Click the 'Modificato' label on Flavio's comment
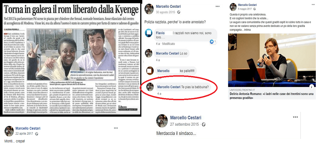 [x=168, y=43]
